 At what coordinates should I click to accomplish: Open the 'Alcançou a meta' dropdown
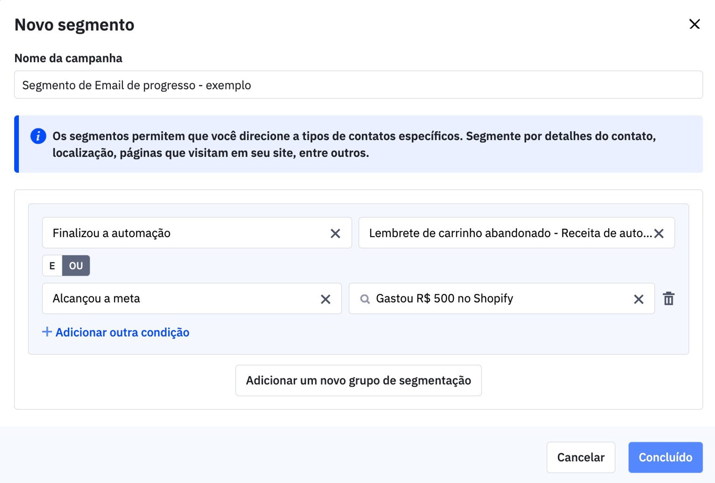[179, 298]
